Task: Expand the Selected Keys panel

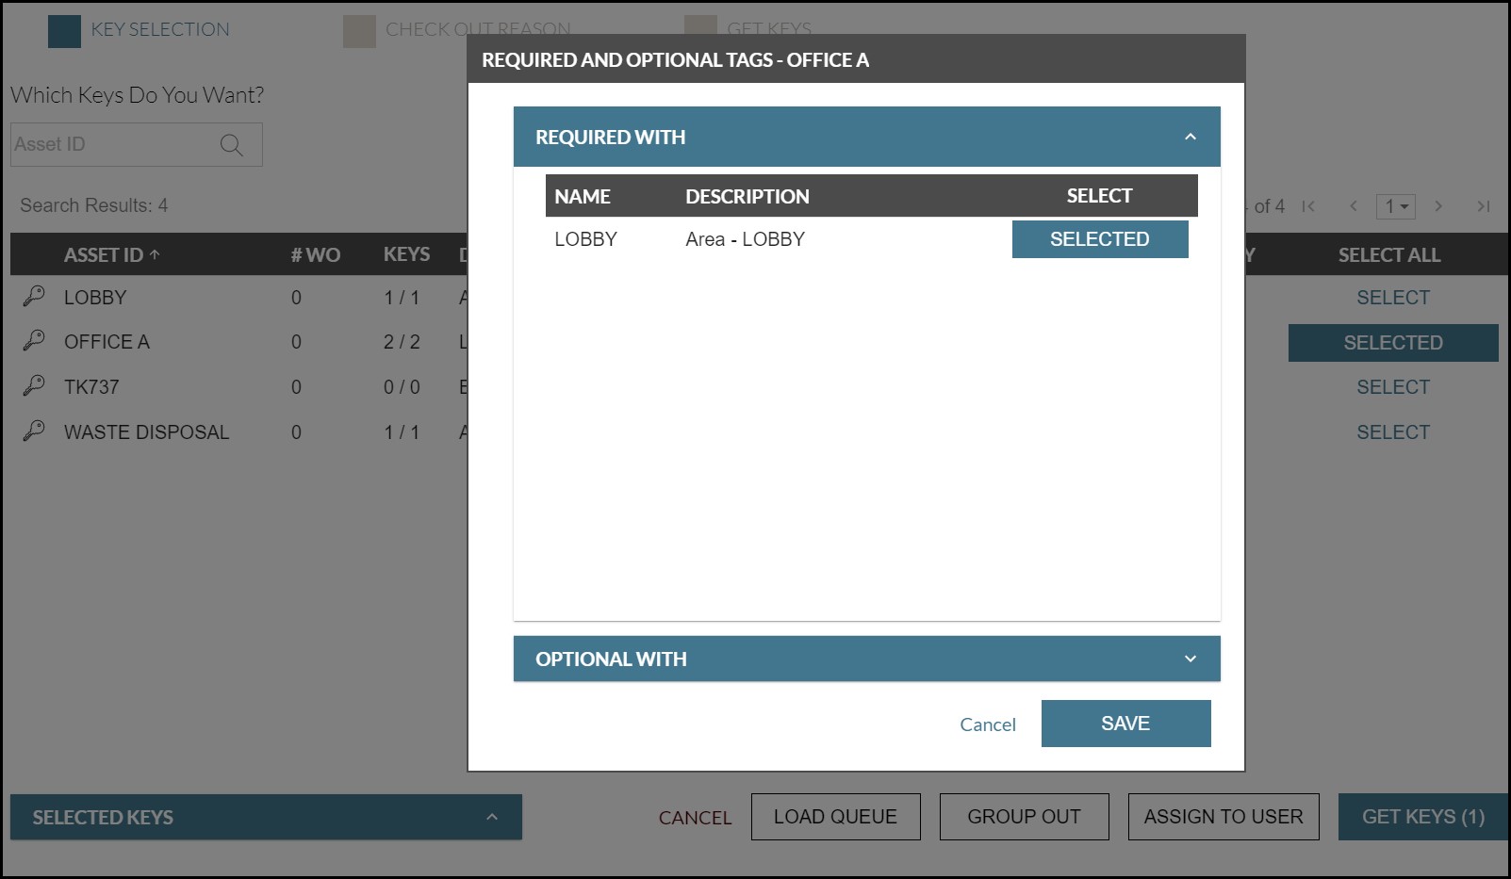Action: pos(491,817)
